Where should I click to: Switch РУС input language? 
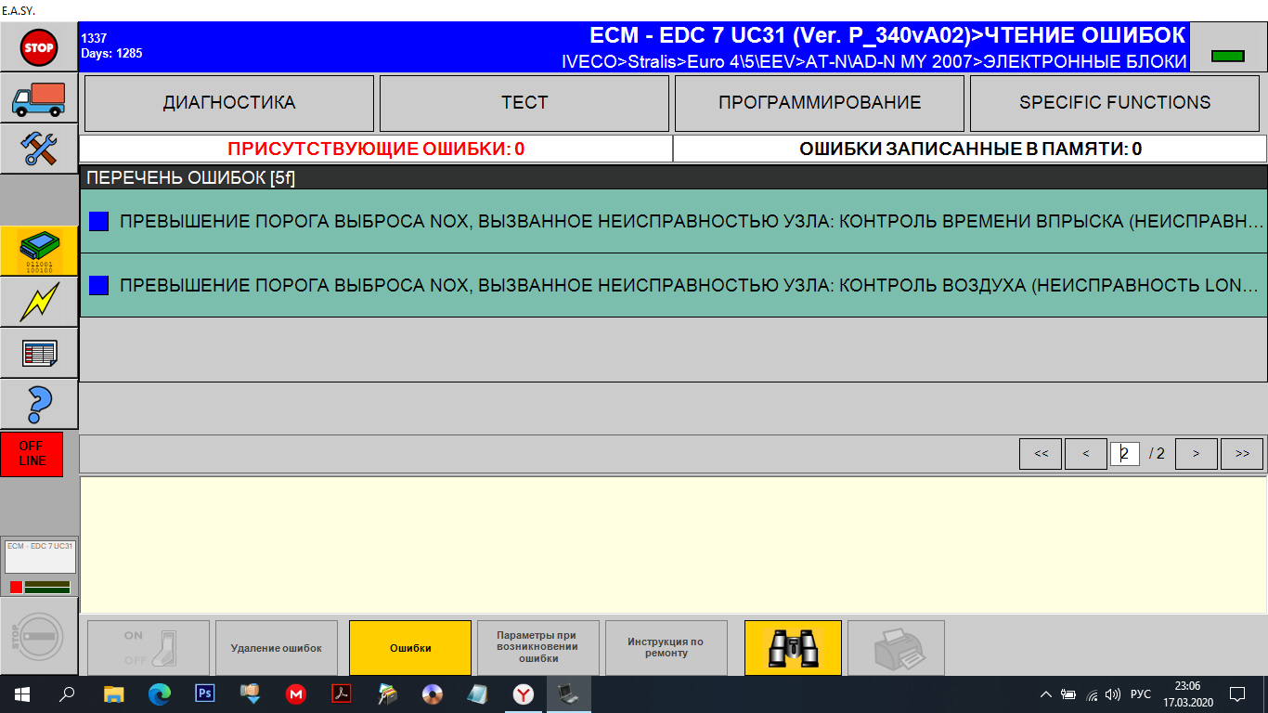click(x=1141, y=694)
